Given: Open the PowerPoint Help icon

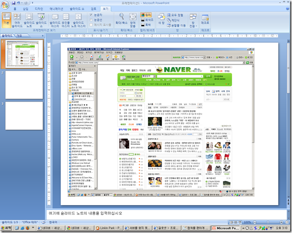Looking at the screenshot, I should 288,9.
